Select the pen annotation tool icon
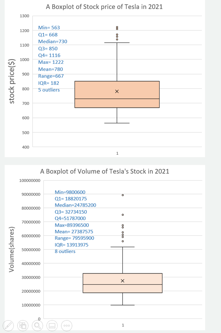This screenshot has width=221, height=333. pos(8,326)
